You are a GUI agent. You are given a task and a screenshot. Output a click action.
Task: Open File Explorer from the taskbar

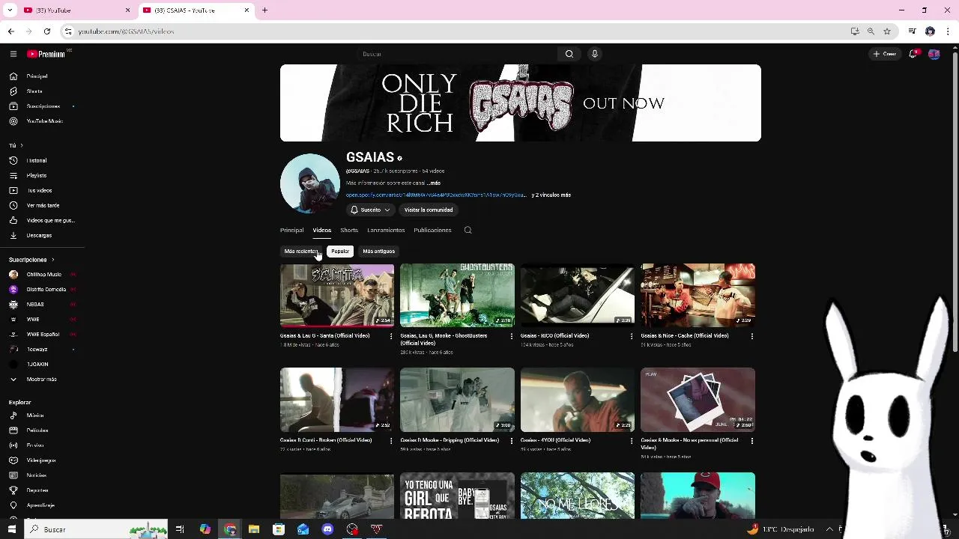254,529
